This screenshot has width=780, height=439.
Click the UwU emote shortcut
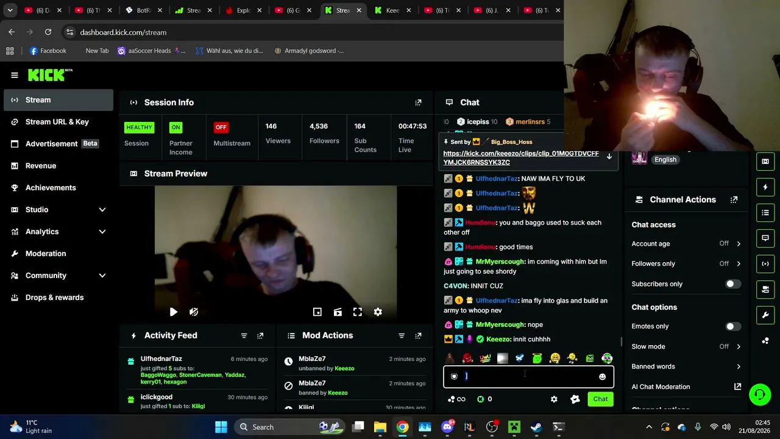click(485, 359)
